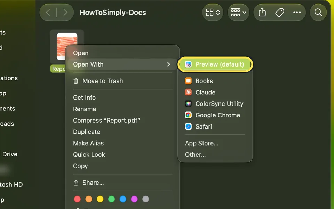The image size is (334, 209).
Task: Open the More actions ellipsis menu
Action: coord(297,13)
